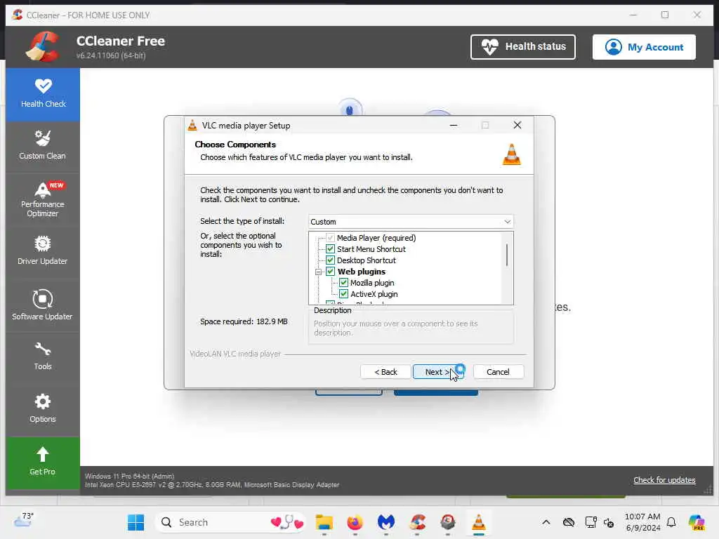
Task: Open Software Updater in CCleaner sidebar
Action: pyautogui.click(x=43, y=305)
